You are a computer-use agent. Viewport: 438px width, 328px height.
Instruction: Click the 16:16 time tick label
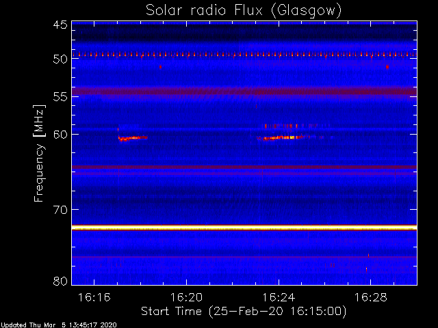pyautogui.click(x=94, y=298)
